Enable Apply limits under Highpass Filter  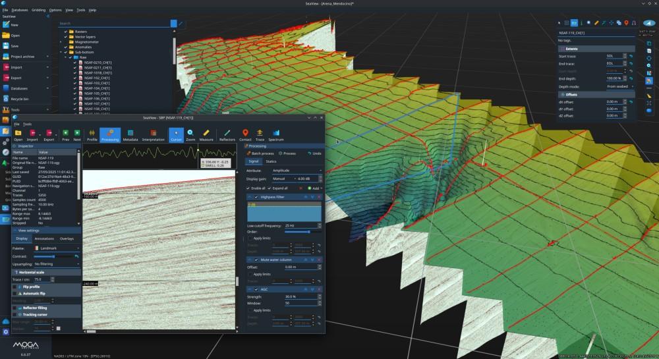point(249,237)
